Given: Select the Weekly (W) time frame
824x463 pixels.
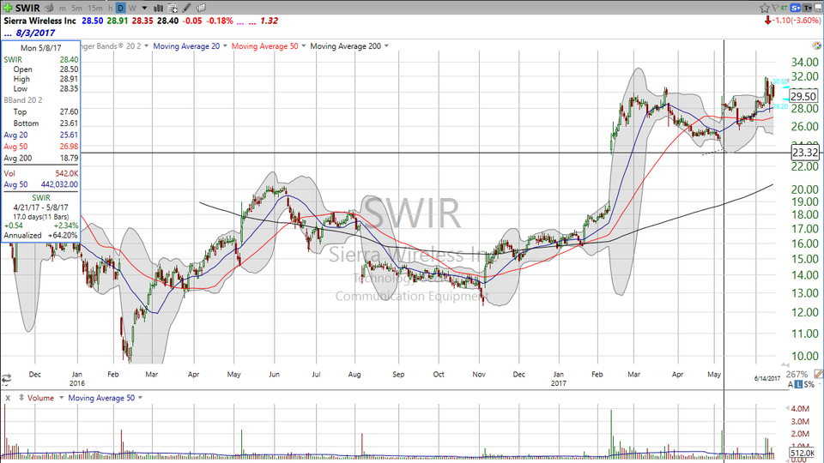Looking at the screenshot, I should coord(132,9).
